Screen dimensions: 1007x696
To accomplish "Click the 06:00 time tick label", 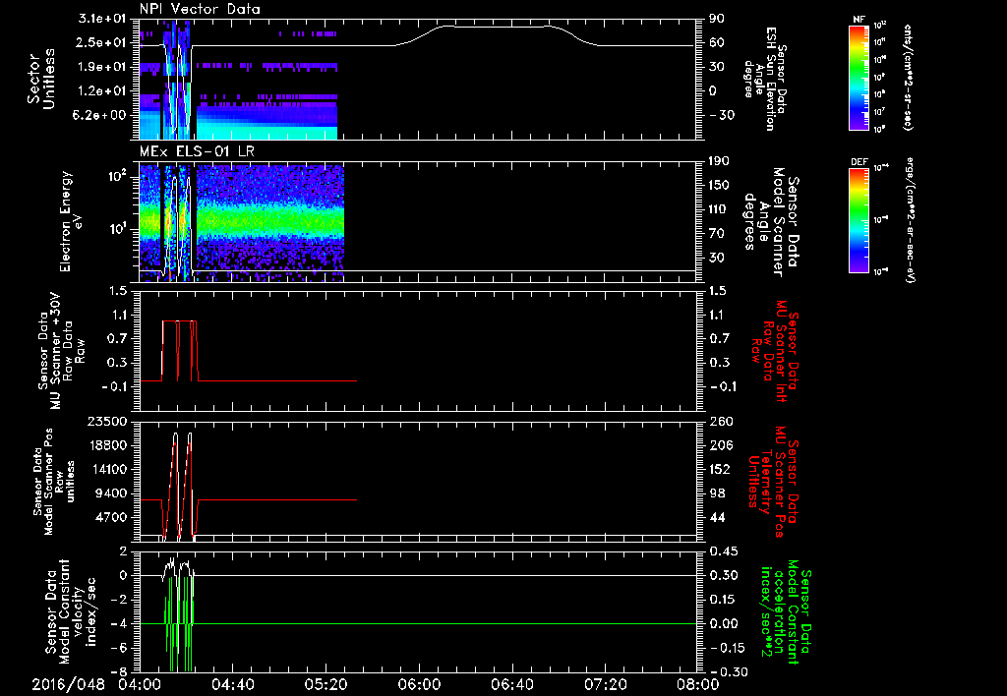I will click(x=419, y=684).
